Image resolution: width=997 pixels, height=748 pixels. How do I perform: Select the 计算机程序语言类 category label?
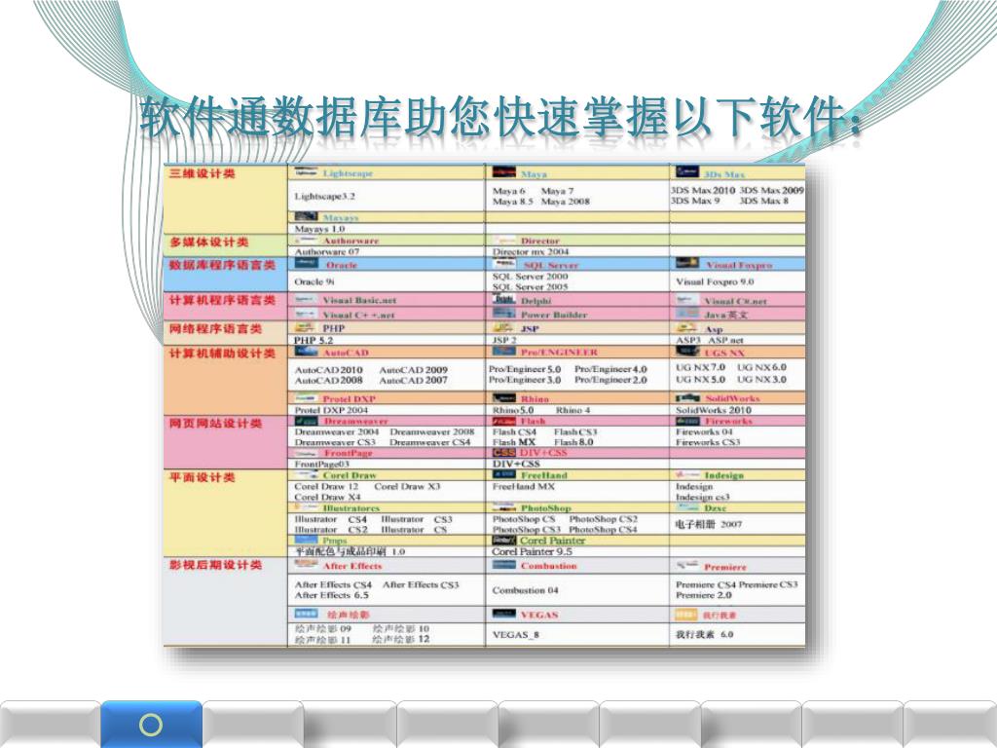point(222,300)
